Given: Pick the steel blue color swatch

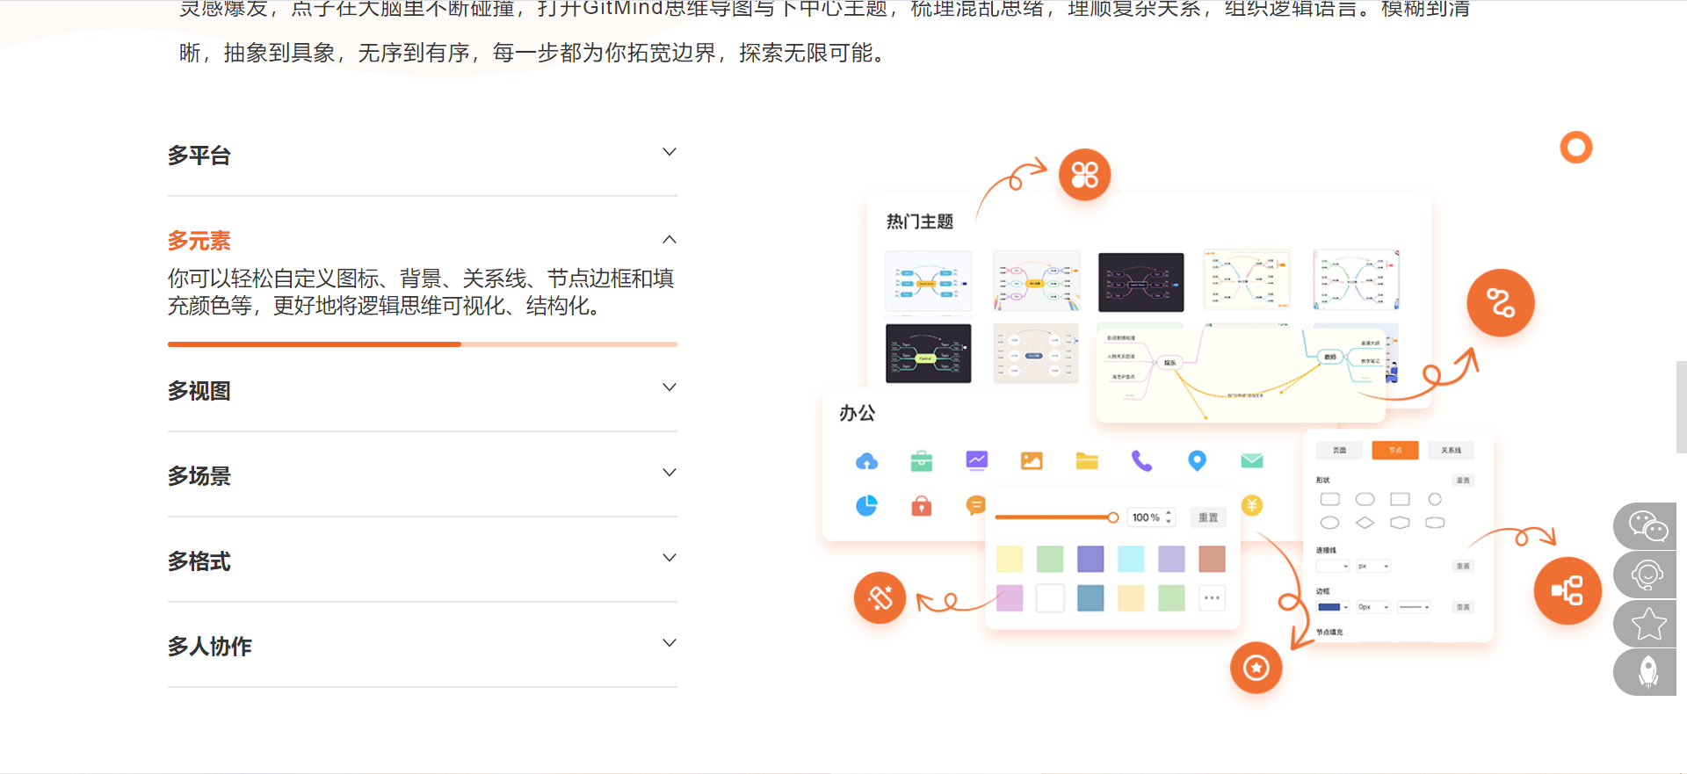Looking at the screenshot, I should pos(1090,598).
